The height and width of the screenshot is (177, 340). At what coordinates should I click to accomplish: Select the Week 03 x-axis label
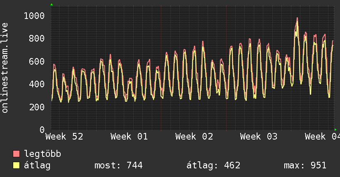259,137
